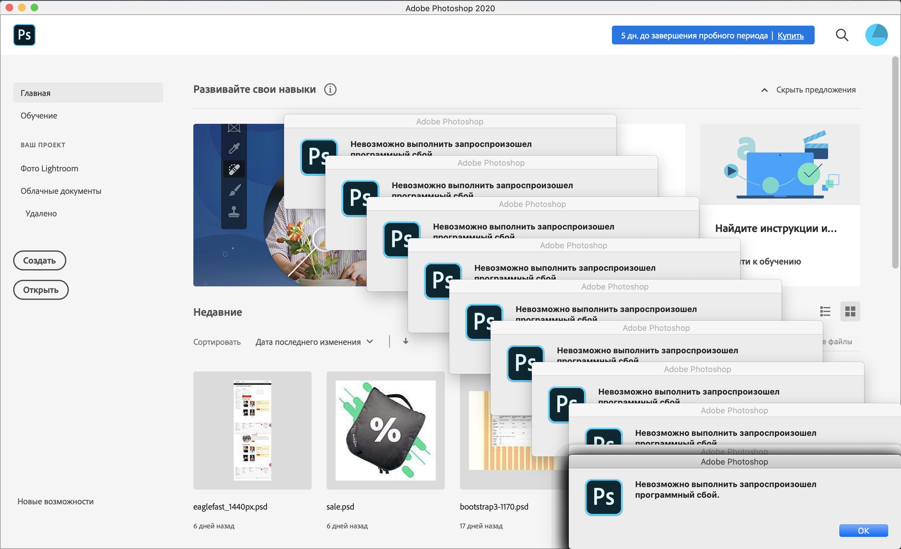The width and height of the screenshot is (901, 549).
Task: Switch recent files to list view
Action: coord(825,311)
